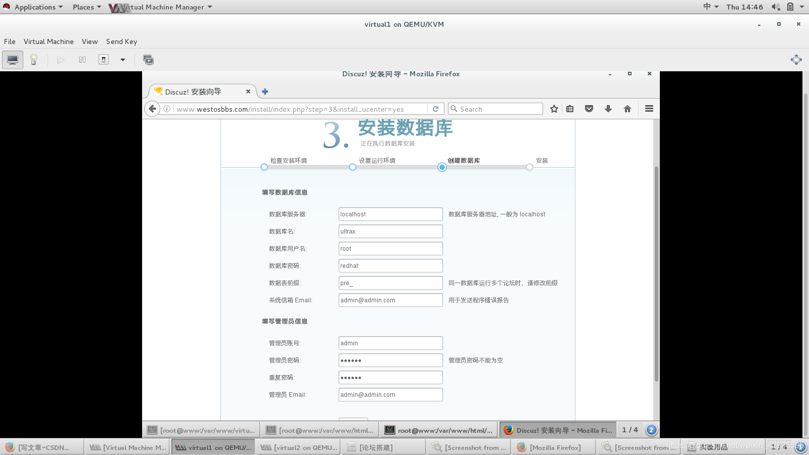Click the 检查安装环境 step marker
The width and height of the screenshot is (809, 455).
click(264, 167)
